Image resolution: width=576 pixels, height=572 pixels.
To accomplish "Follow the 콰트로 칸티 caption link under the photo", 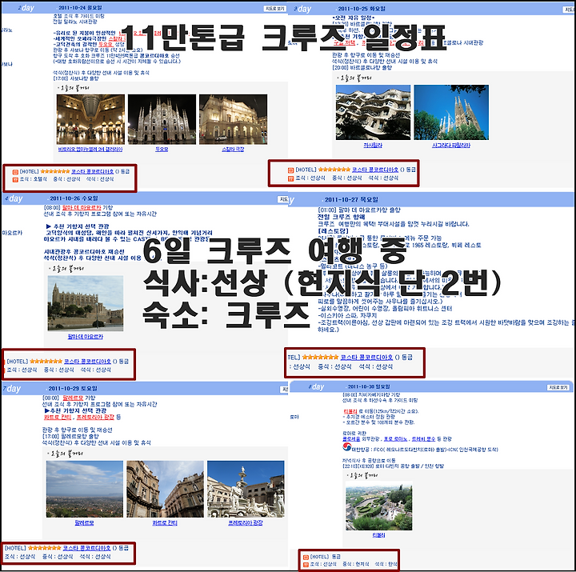I will pos(165,522).
